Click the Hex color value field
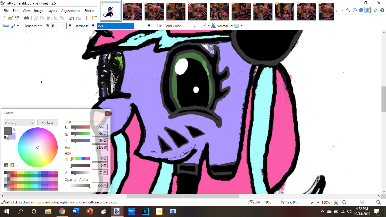Viewport: 386px width, 217px height. pos(99,147)
